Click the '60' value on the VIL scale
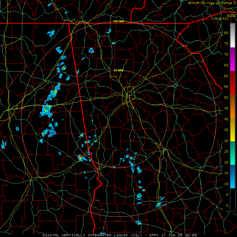 pos(226,76)
